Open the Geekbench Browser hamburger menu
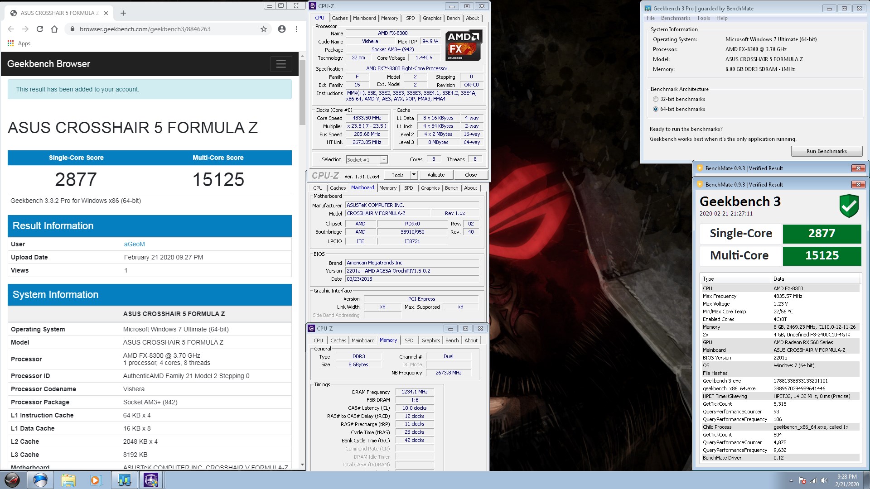Viewport: 870px width, 489px height. pos(281,64)
